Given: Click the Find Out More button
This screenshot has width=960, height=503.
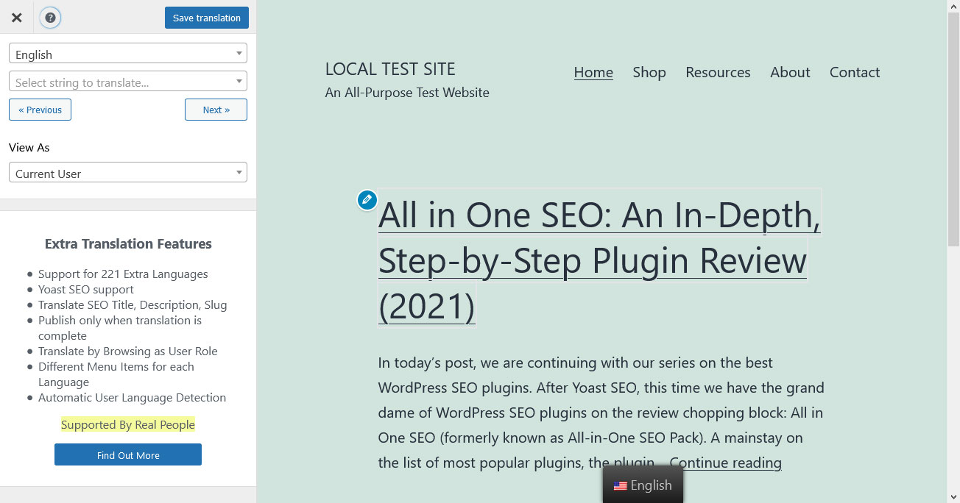Looking at the screenshot, I should pos(128,454).
